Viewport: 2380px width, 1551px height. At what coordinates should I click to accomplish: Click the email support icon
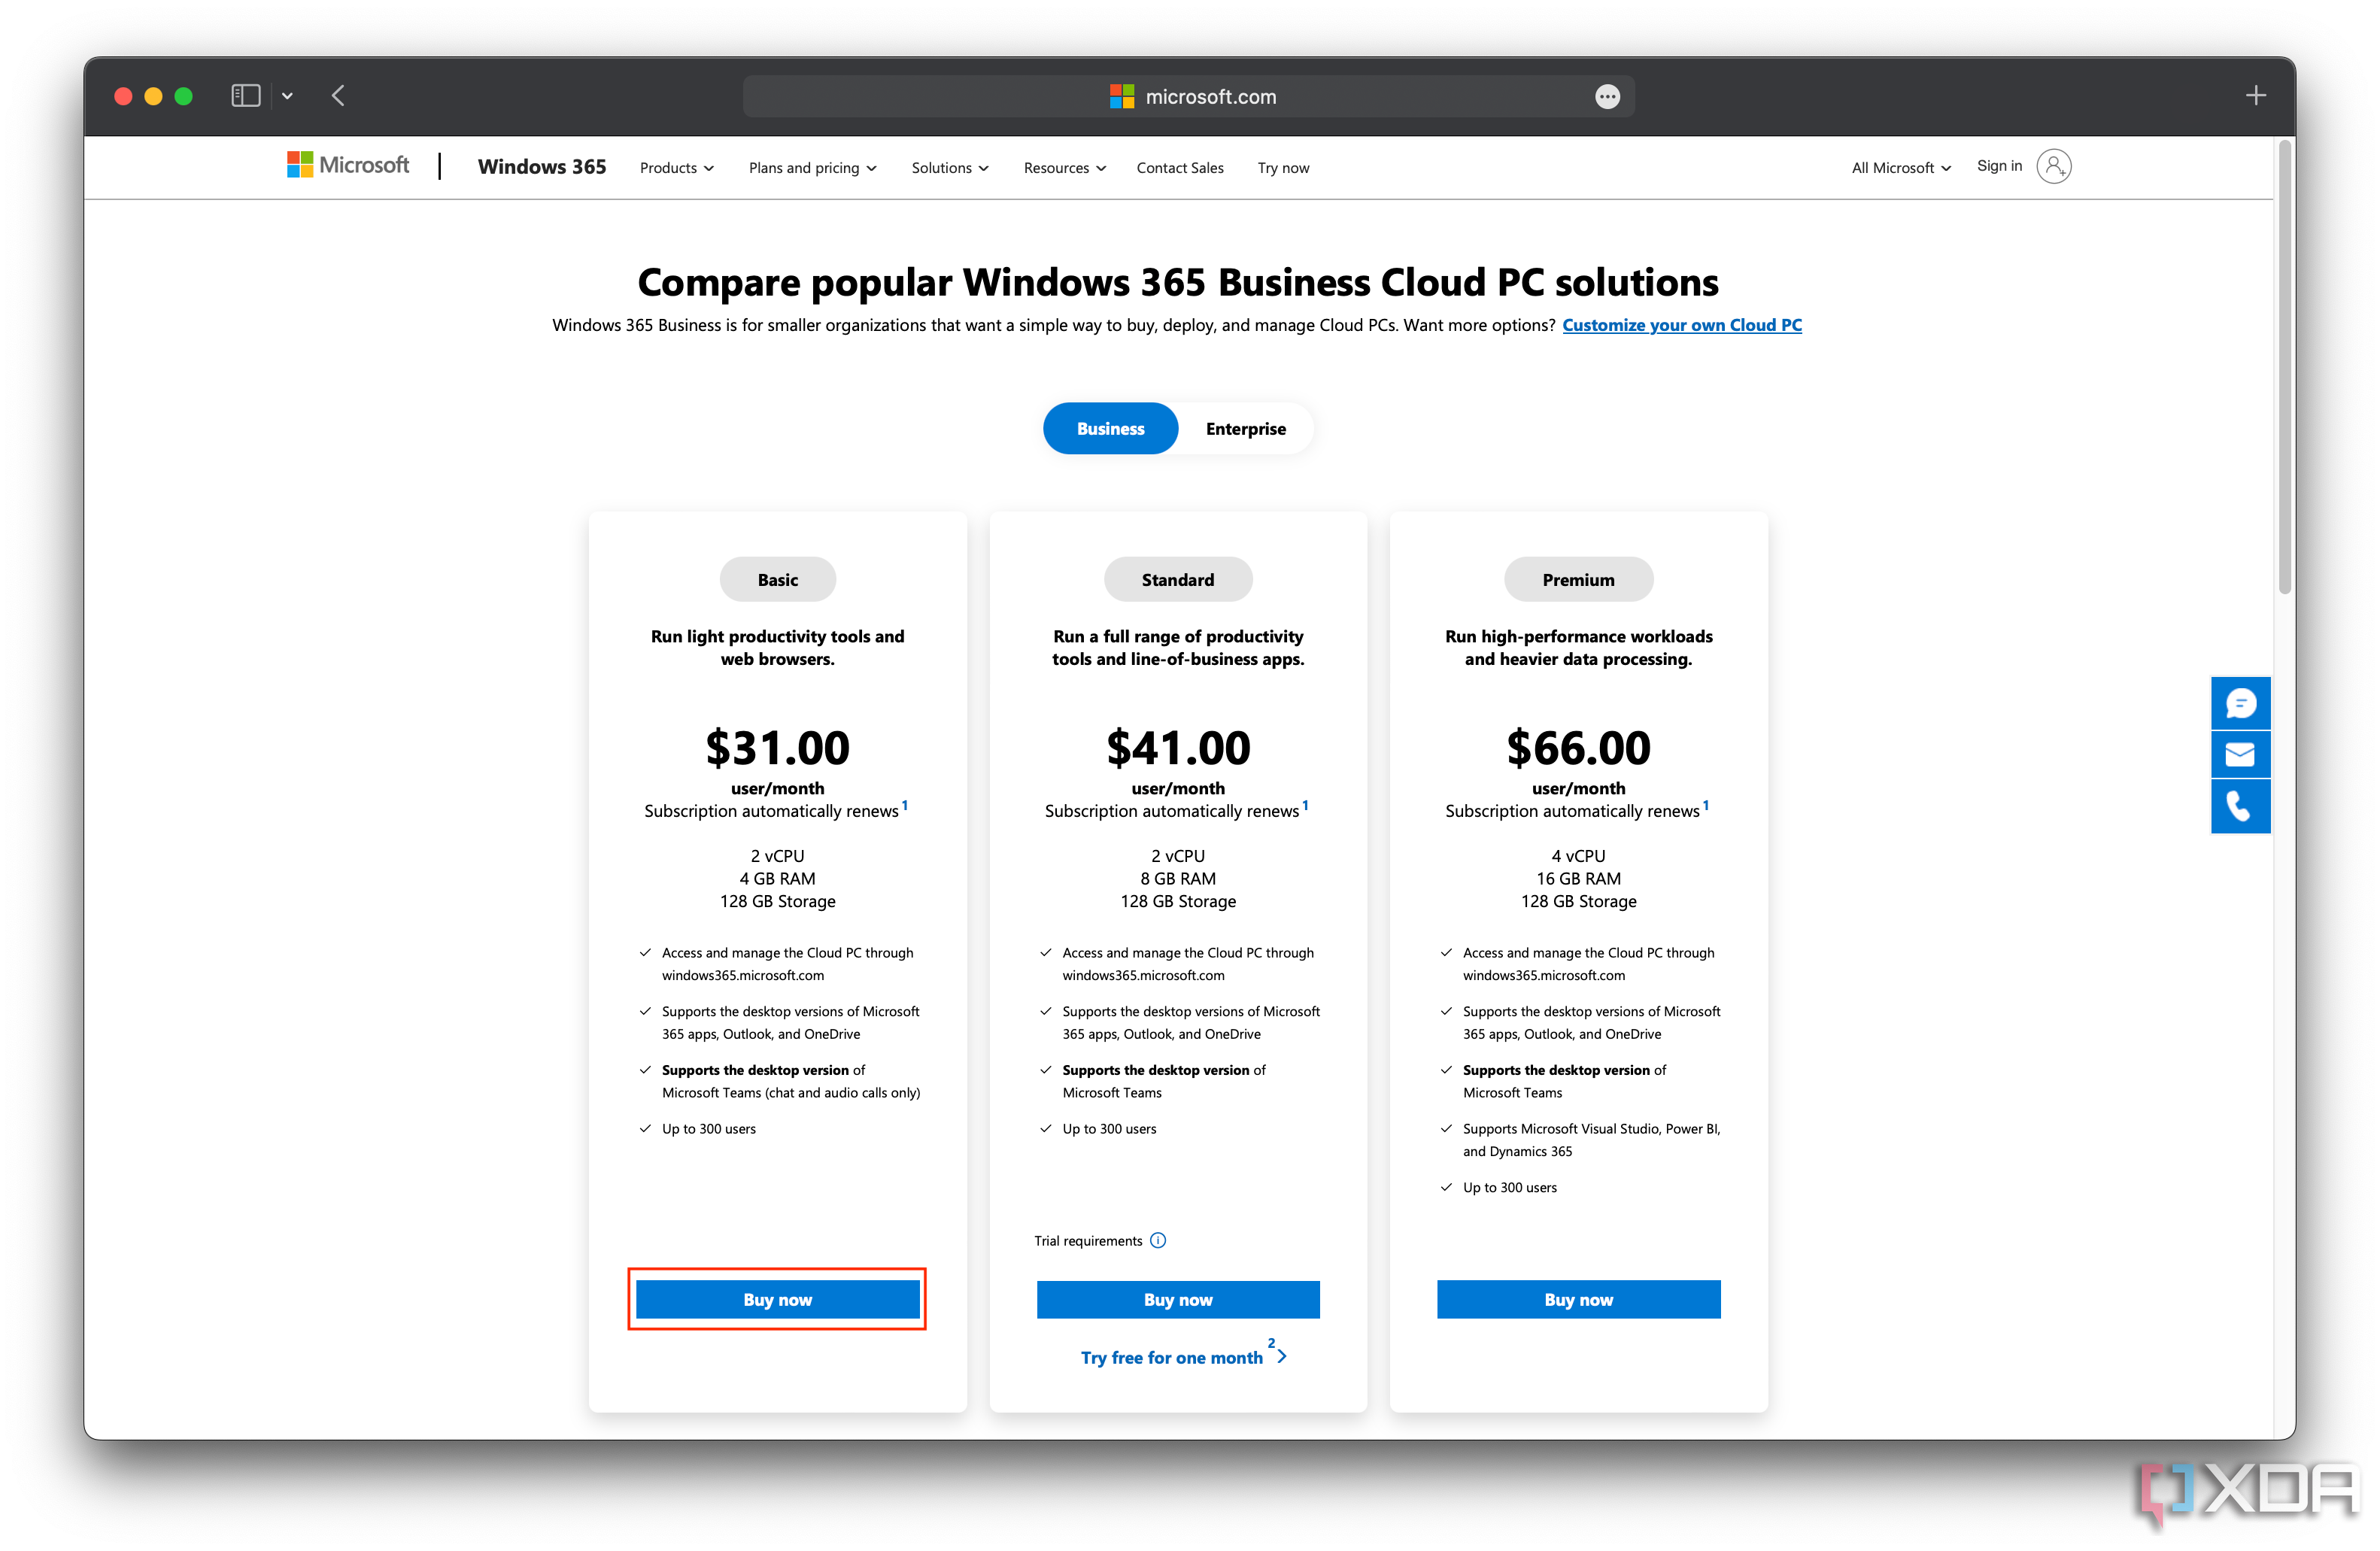(2239, 754)
